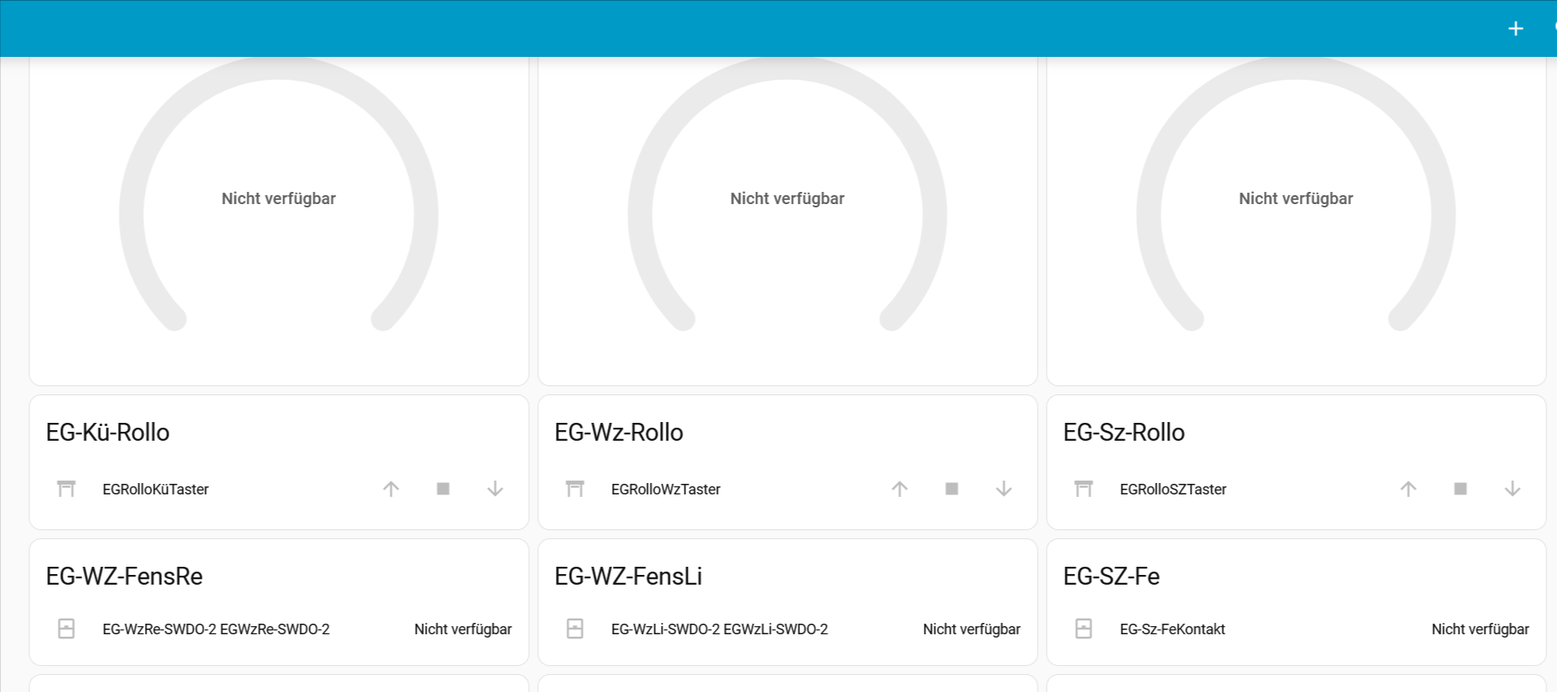Screen dimensions: 1557x692
Task: Open the EG-Sz-FeKontakt entity row
Action: click(x=1172, y=629)
